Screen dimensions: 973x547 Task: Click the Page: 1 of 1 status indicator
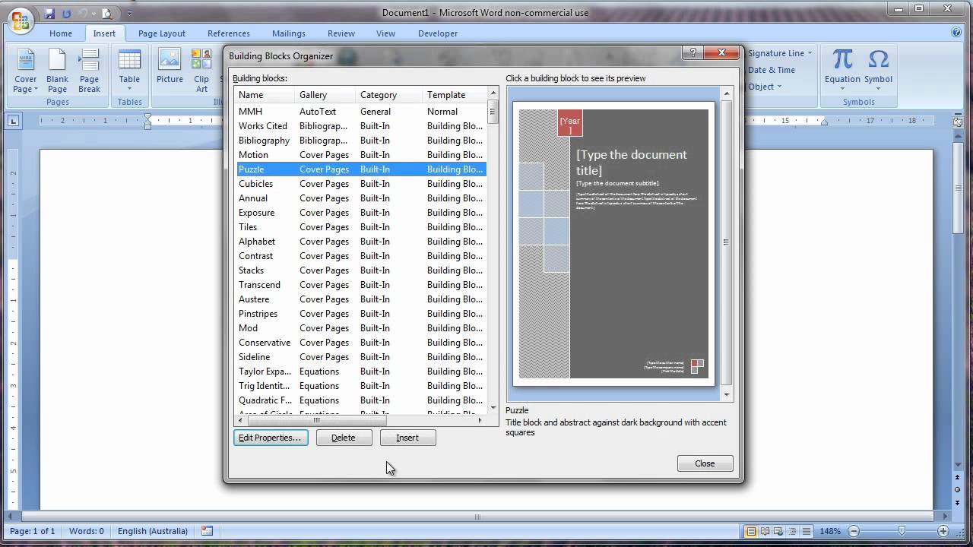33,531
